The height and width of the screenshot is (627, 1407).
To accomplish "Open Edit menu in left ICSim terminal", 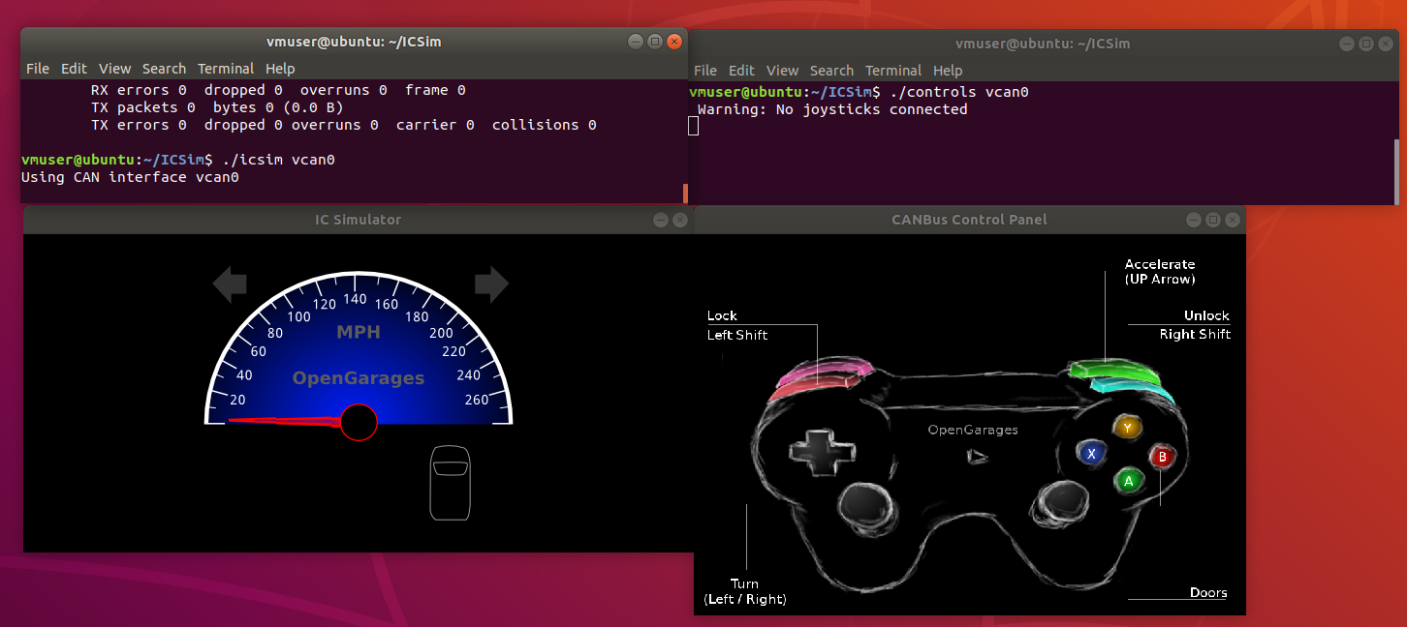I will (74, 69).
